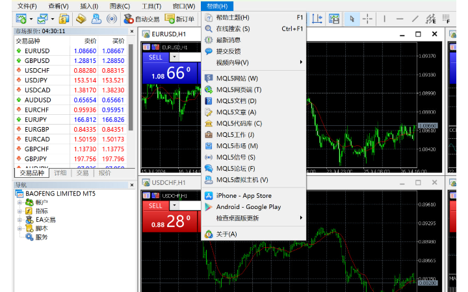Open the 图表(C) menu
Image resolution: width=468 pixels, height=292 pixels.
click(120, 6)
